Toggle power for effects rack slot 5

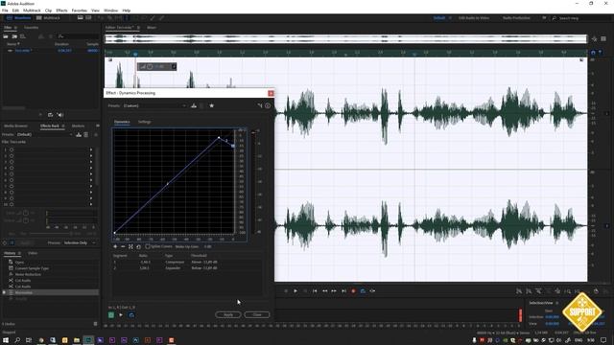[12, 174]
